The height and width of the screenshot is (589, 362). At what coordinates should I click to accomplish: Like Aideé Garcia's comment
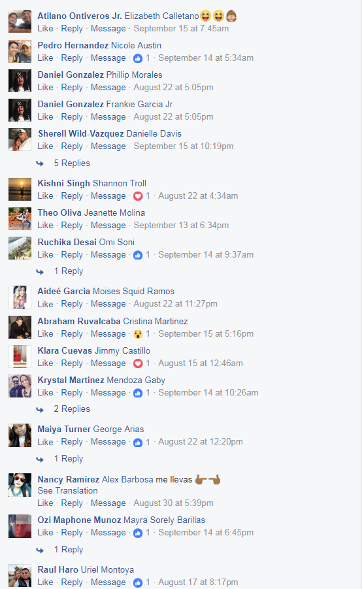point(46,304)
